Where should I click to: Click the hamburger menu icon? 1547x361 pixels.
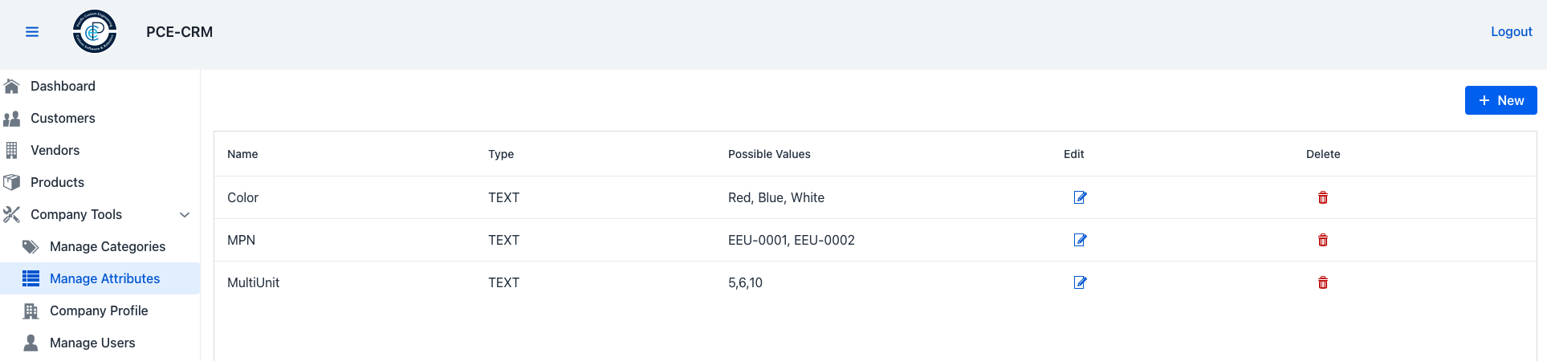[32, 32]
